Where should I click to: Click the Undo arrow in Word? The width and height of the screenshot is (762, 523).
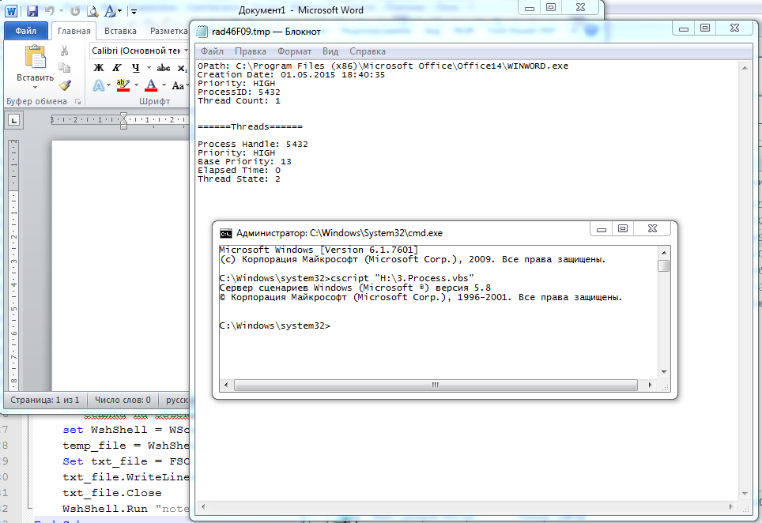(49, 11)
